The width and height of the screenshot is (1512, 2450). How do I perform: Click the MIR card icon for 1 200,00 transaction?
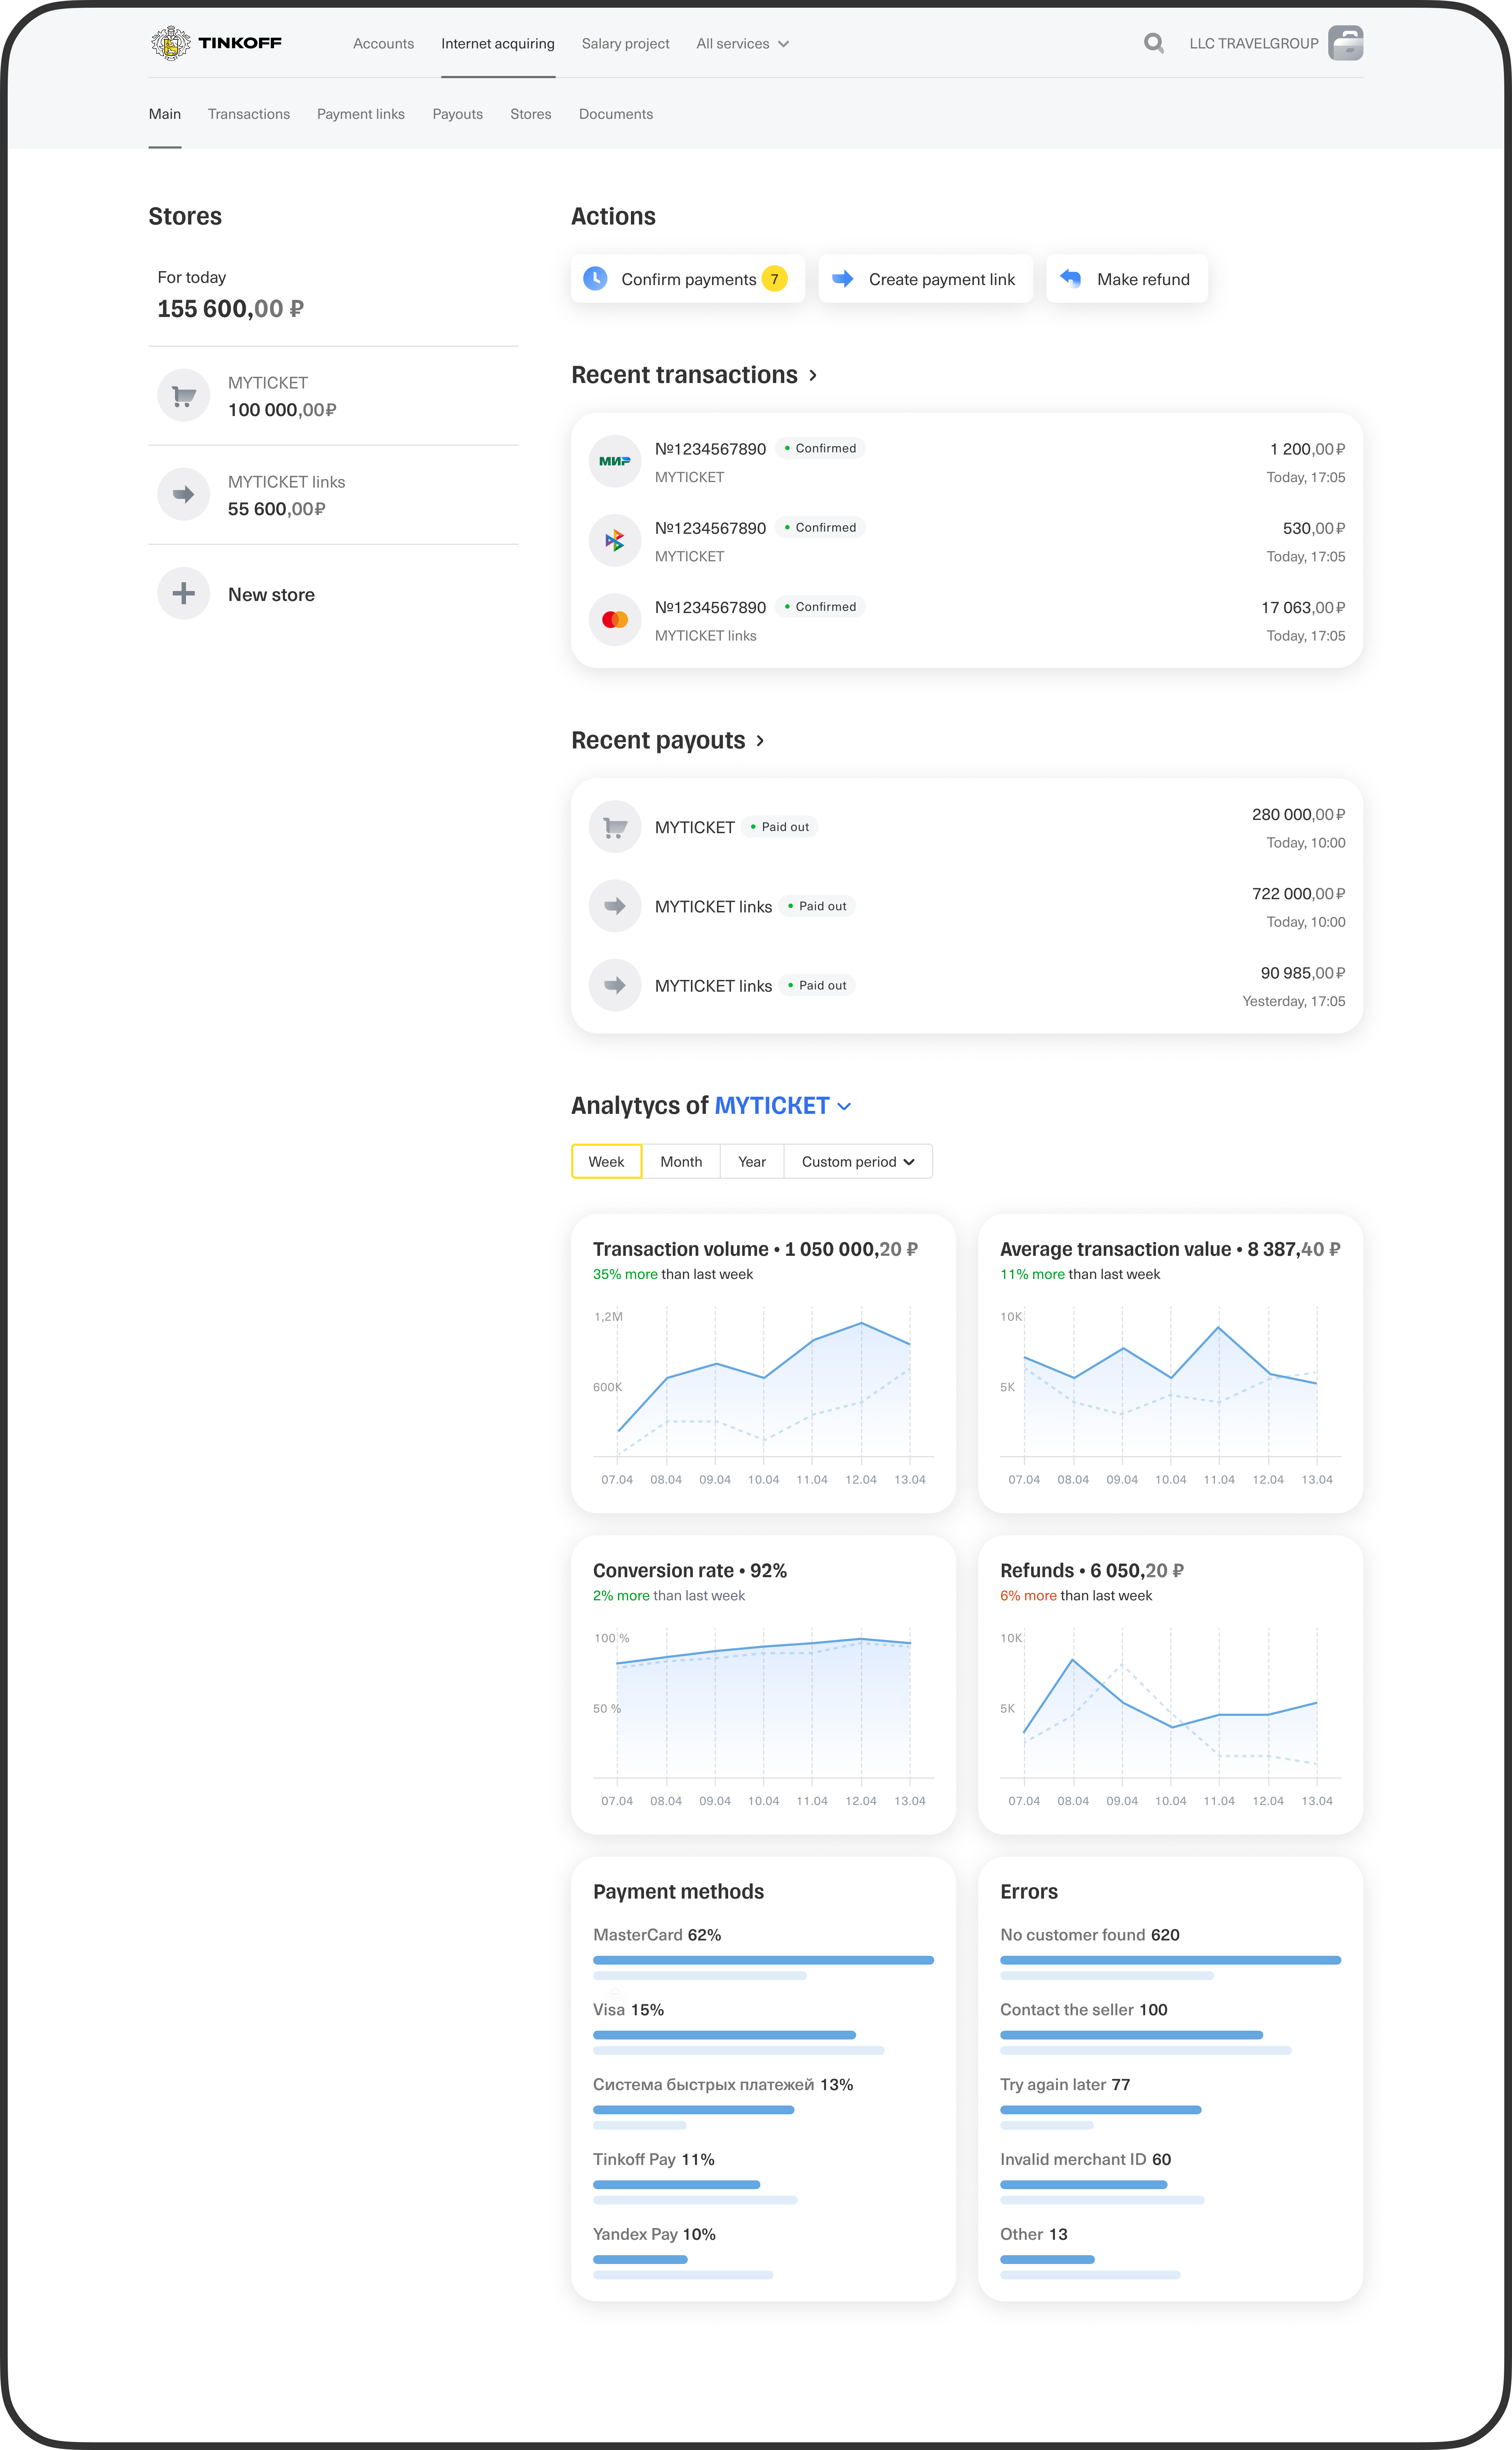[615, 461]
